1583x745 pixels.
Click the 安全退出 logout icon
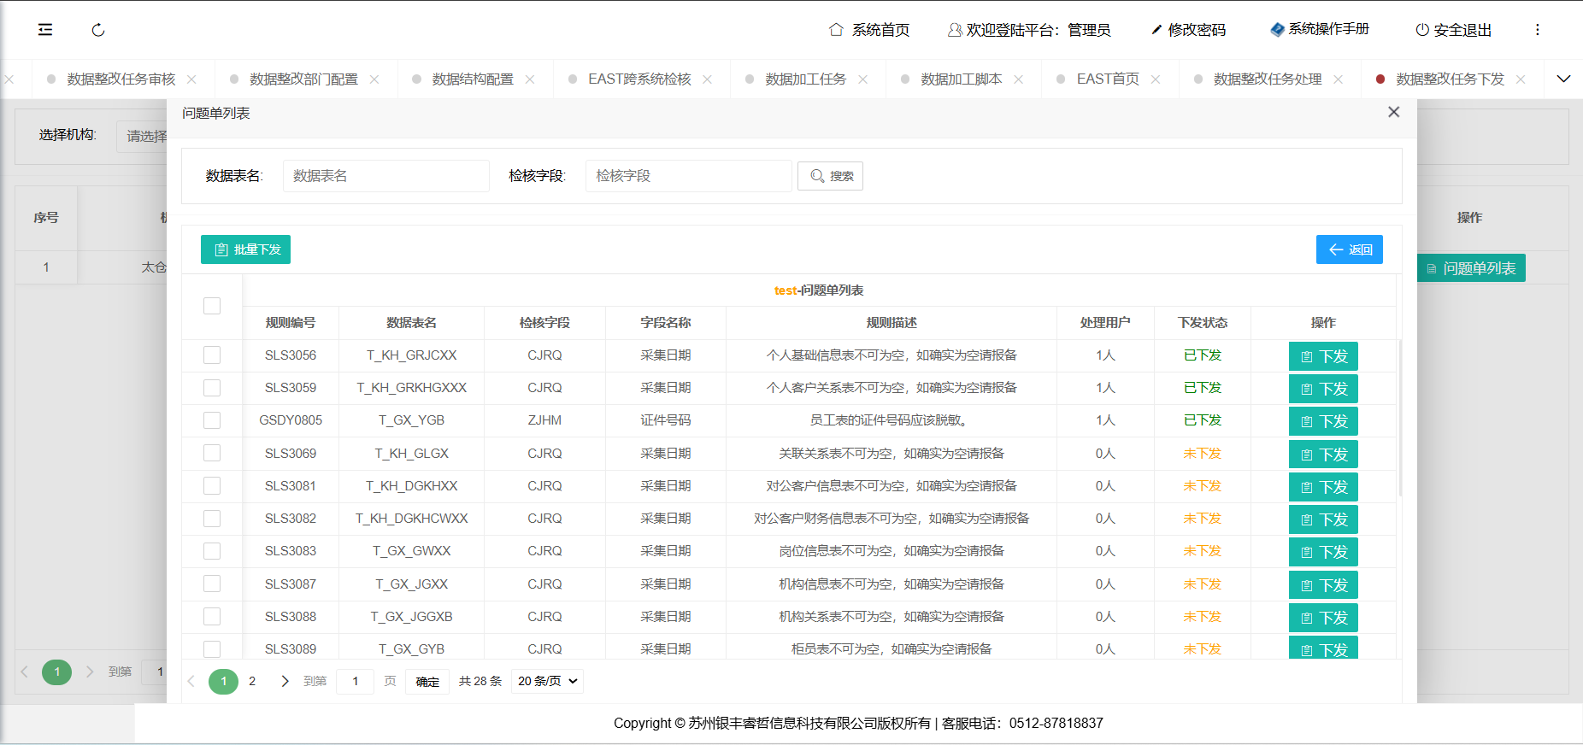tap(1422, 30)
